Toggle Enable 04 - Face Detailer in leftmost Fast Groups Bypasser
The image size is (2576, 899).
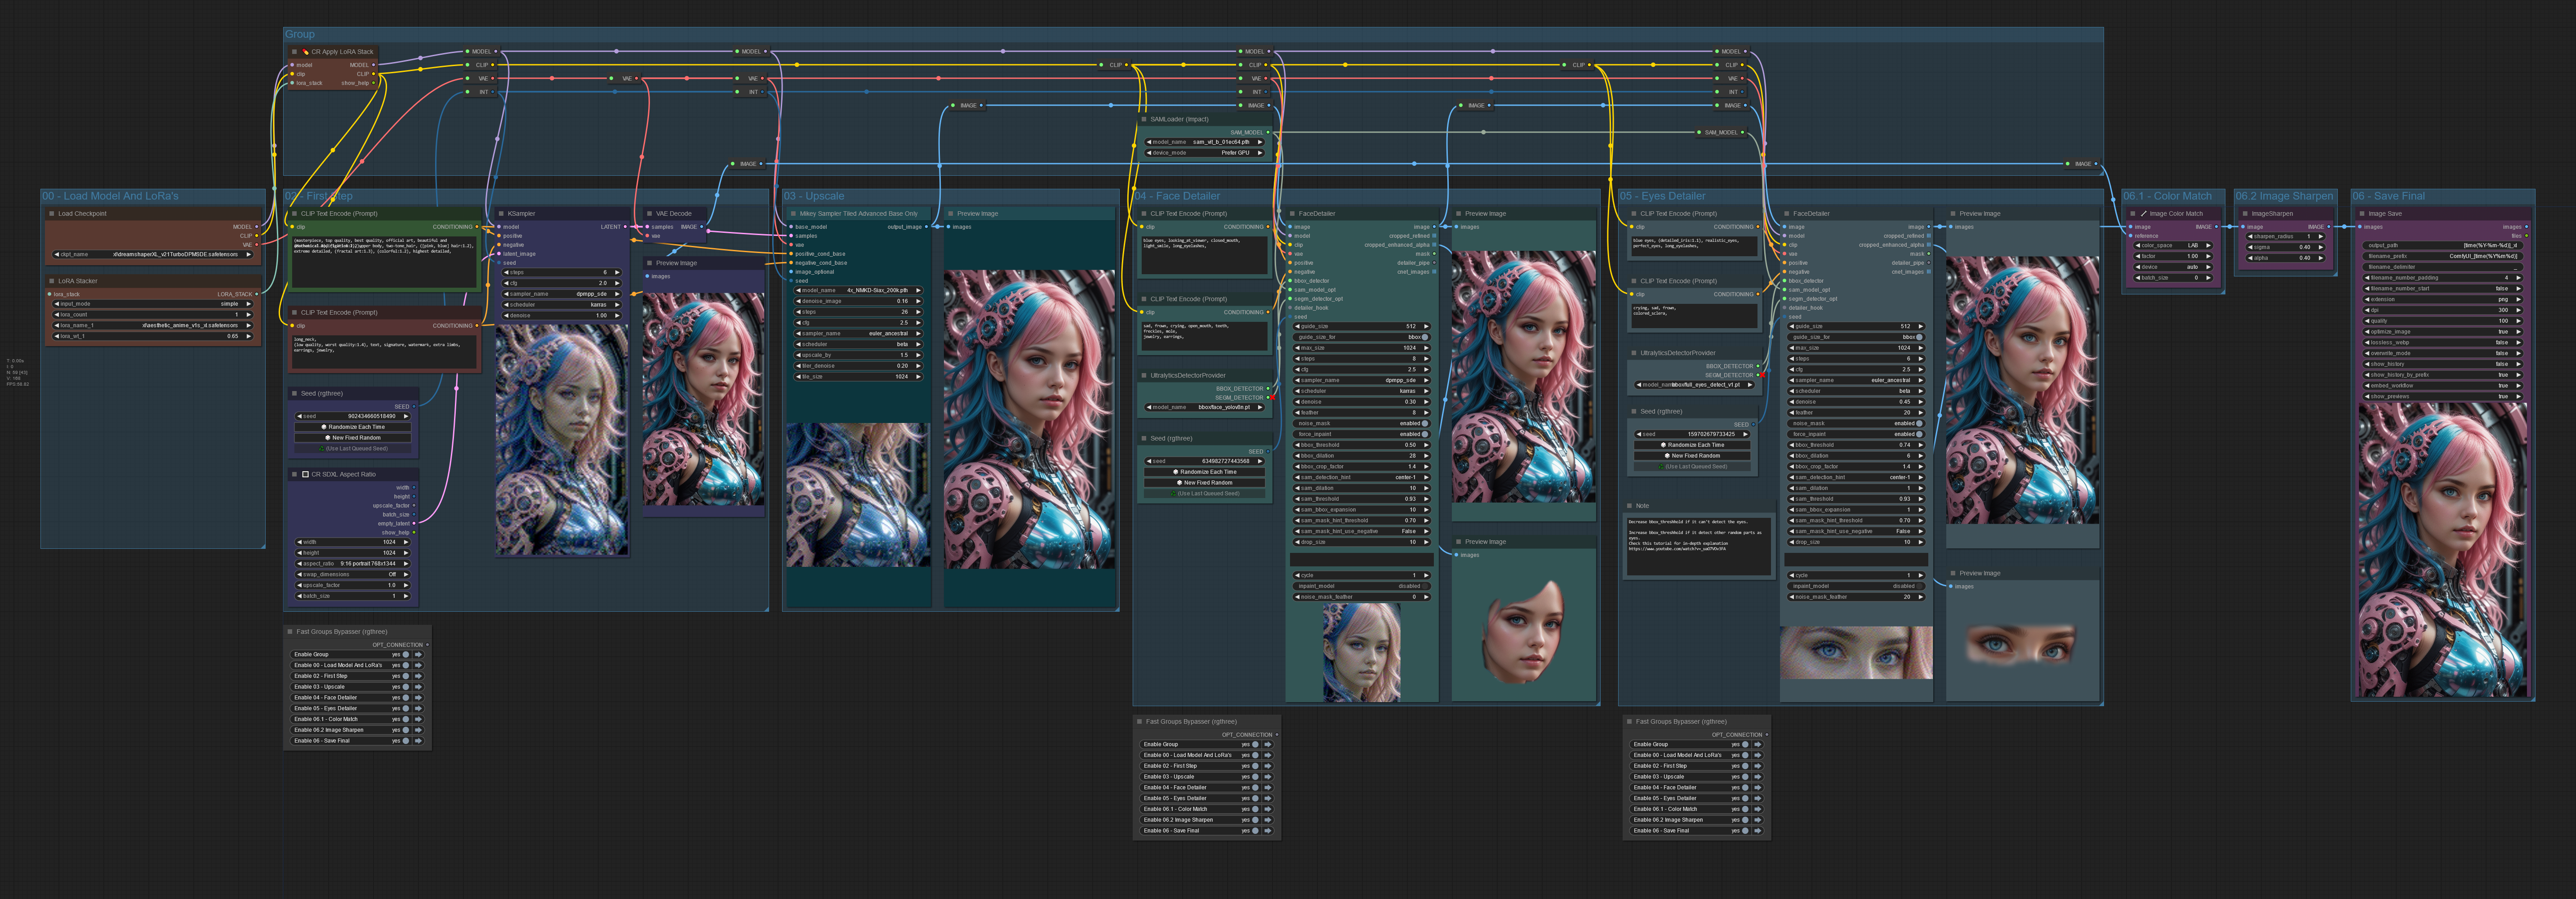tap(406, 698)
